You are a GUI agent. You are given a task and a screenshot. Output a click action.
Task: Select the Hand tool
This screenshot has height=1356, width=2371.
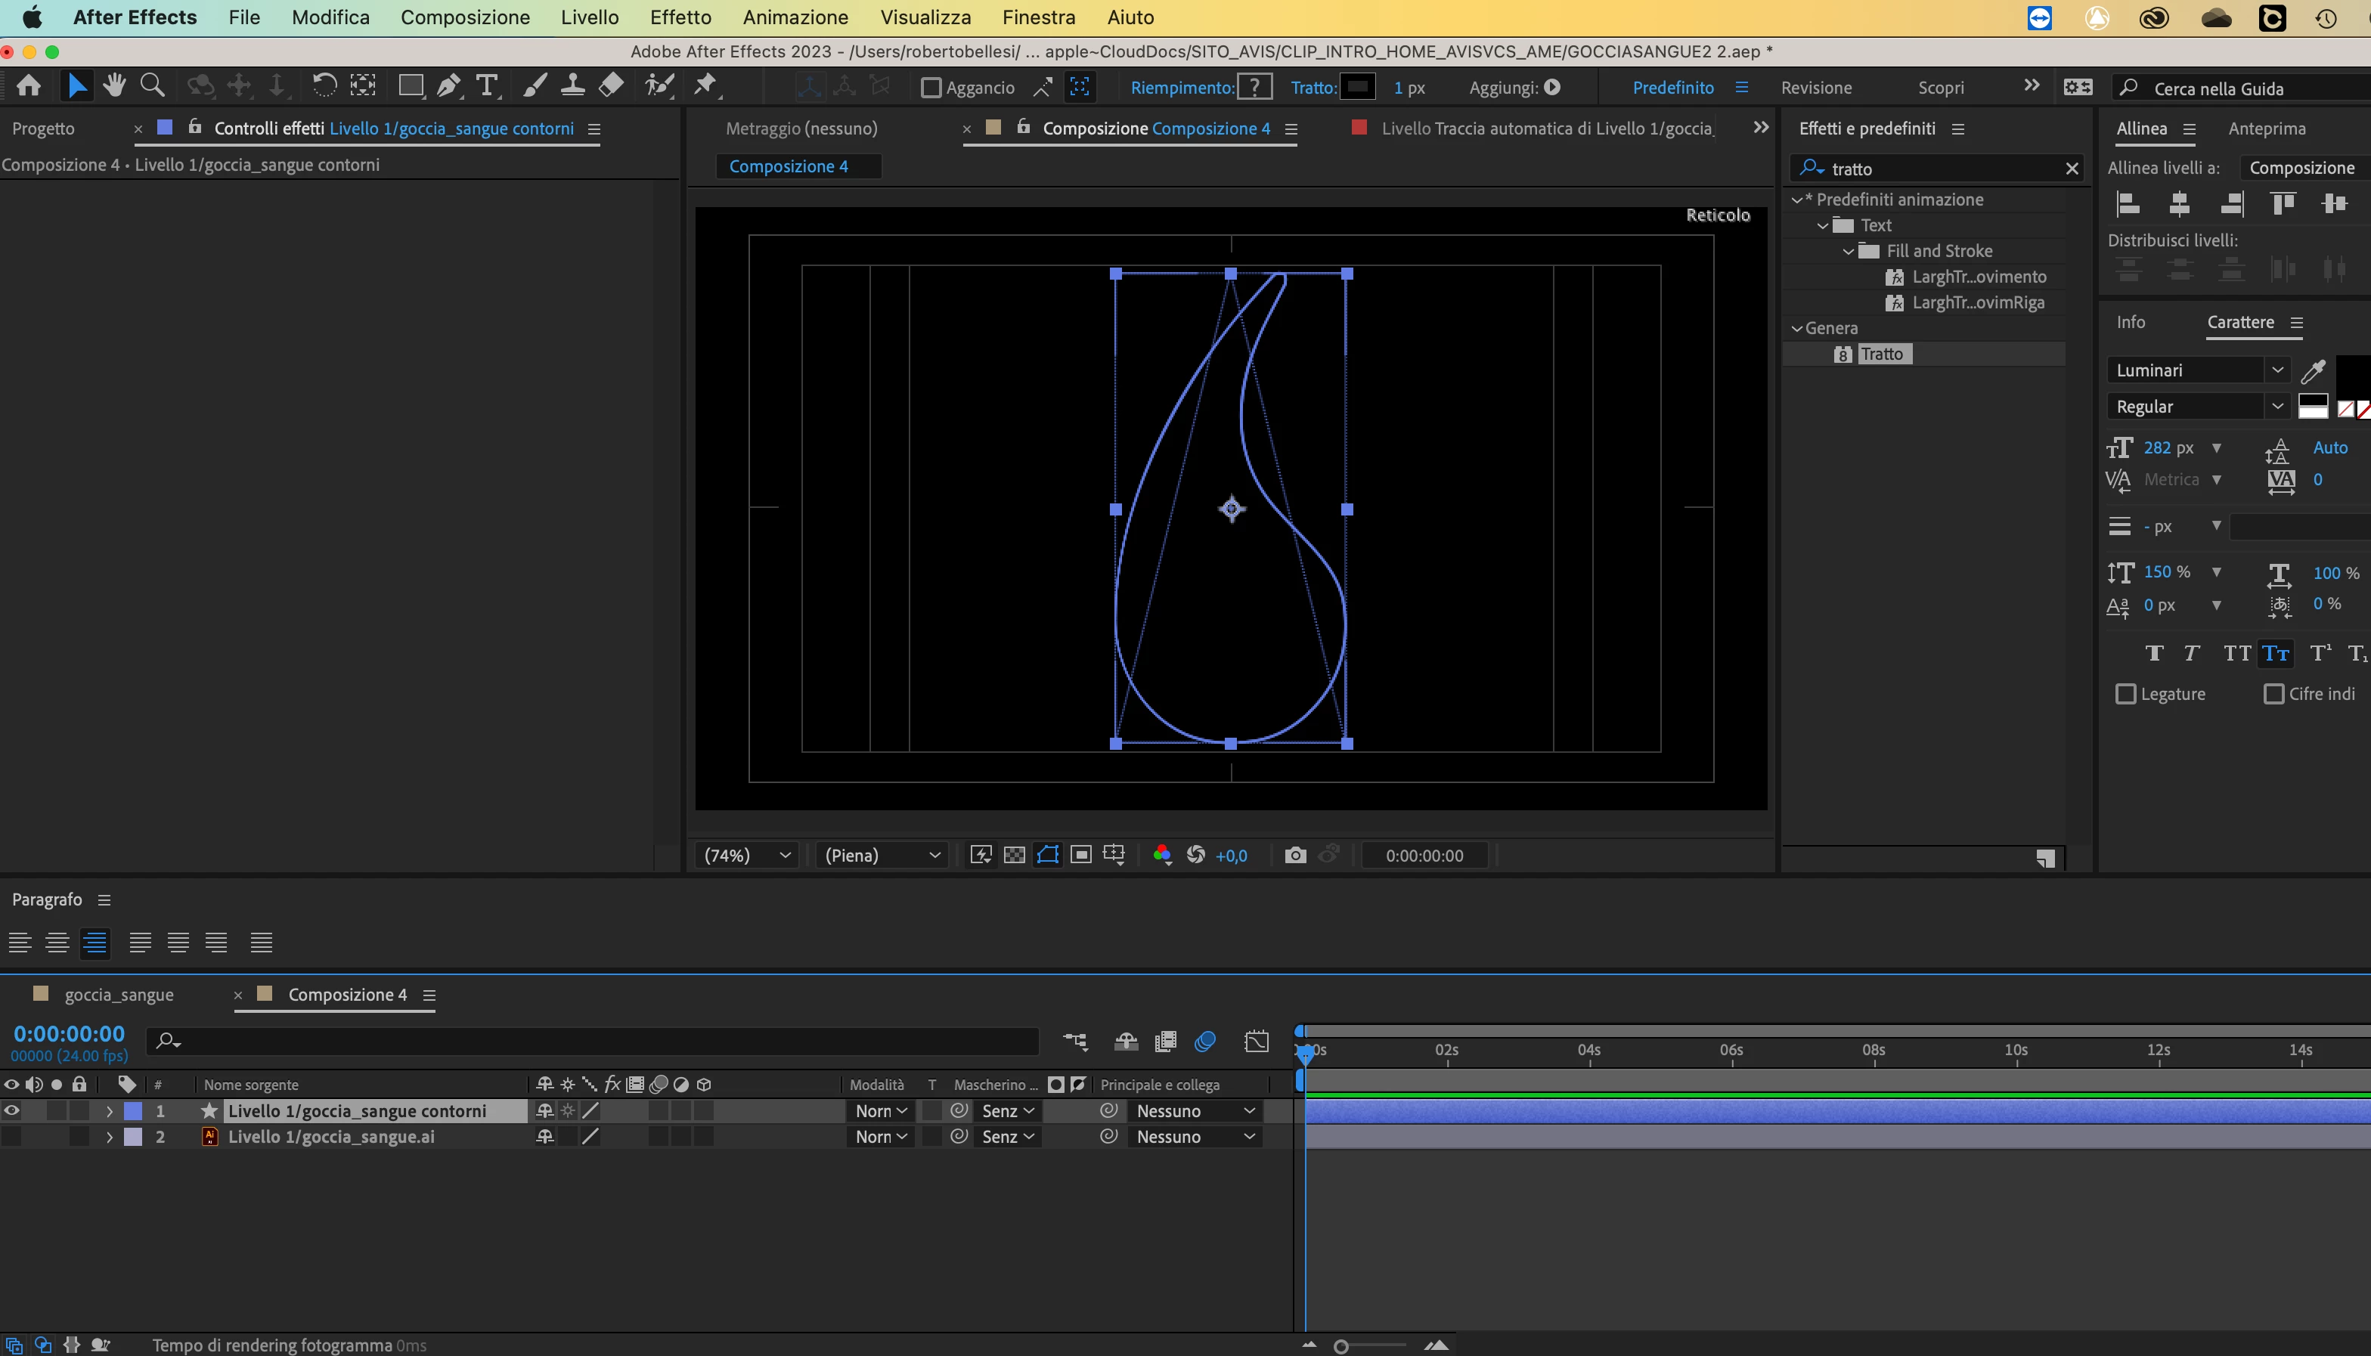click(115, 85)
